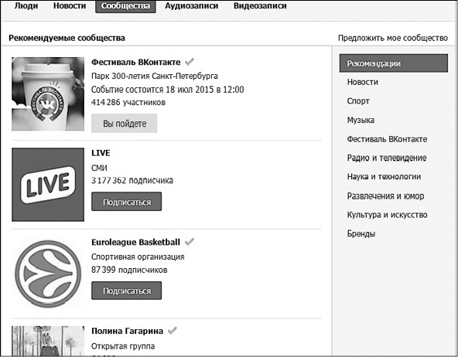This screenshot has height=357, width=458.
Task: Open the Люди search tab
Action: [26, 6]
